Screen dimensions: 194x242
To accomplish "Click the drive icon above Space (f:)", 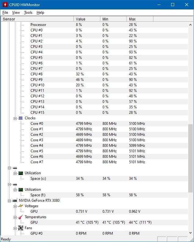I will pyautogui.click(x=15, y=184).
